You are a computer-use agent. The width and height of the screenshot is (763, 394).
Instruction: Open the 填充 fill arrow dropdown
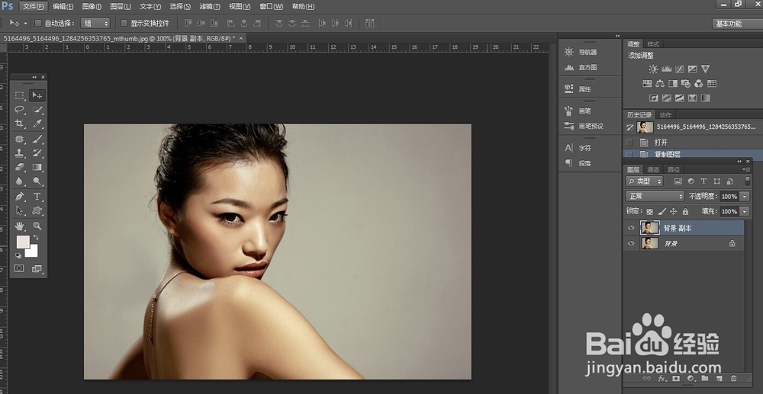(745, 211)
